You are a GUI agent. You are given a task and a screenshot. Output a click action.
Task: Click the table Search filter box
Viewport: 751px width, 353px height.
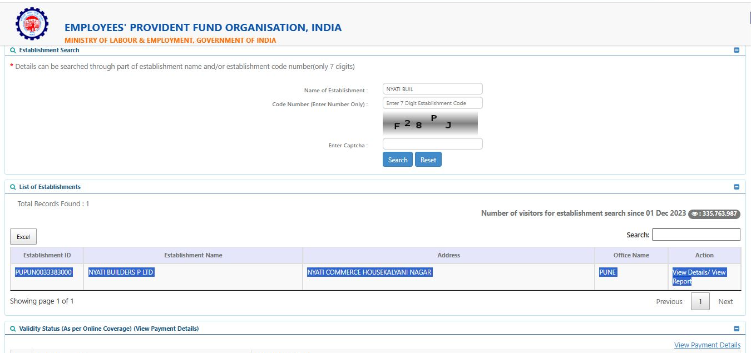click(696, 235)
